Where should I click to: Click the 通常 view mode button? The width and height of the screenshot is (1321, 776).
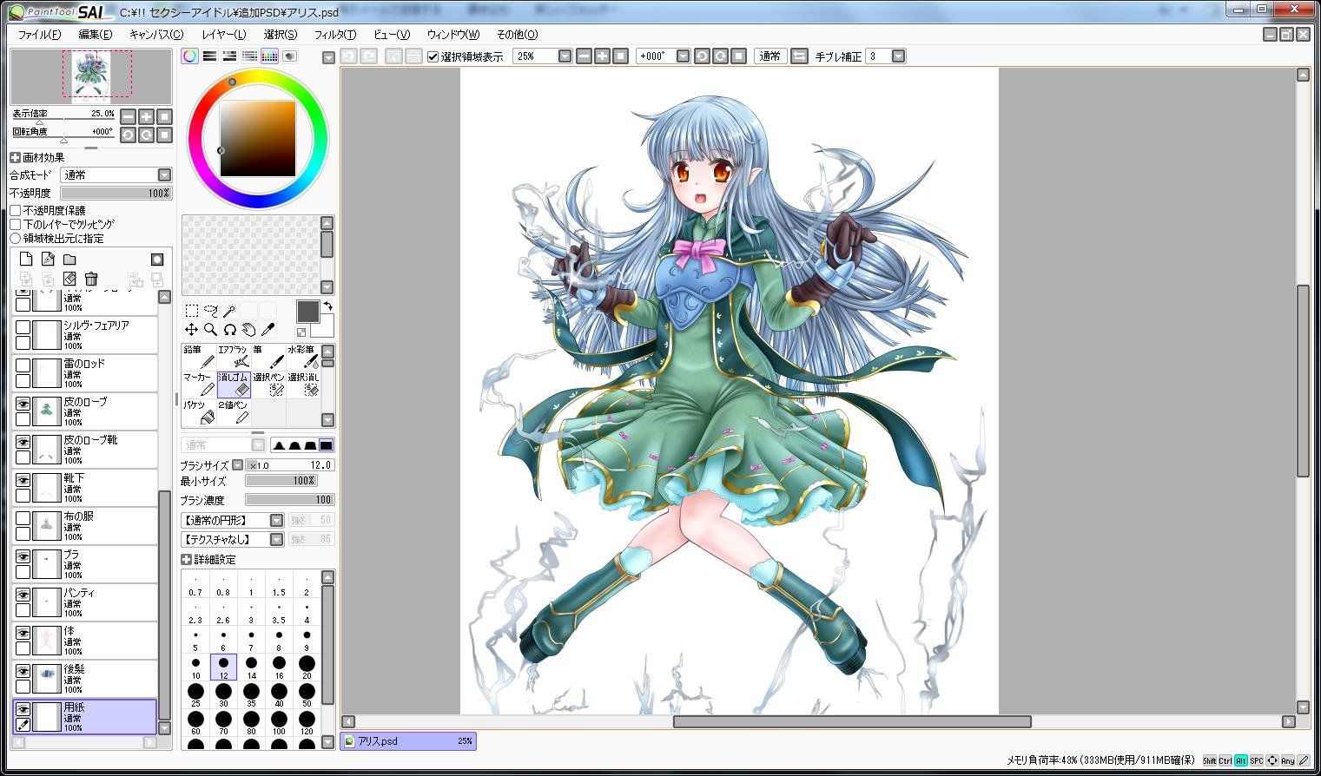click(769, 56)
